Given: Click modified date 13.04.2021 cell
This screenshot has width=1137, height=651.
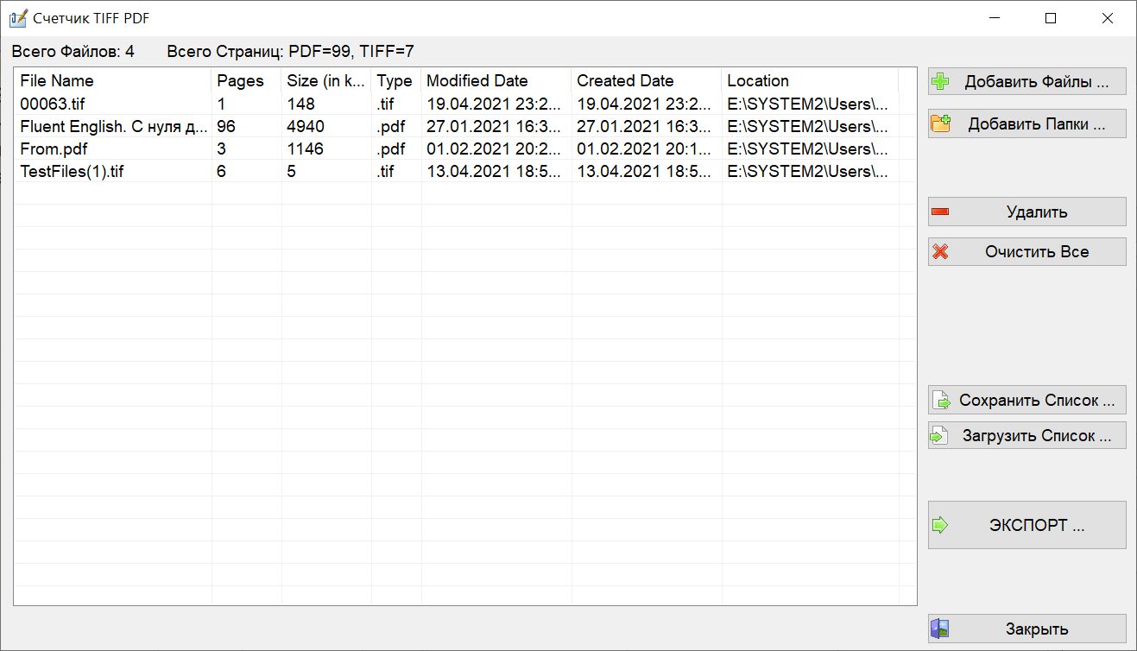Looking at the screenshot, I should pyautogui.click(x=496, y=171).
